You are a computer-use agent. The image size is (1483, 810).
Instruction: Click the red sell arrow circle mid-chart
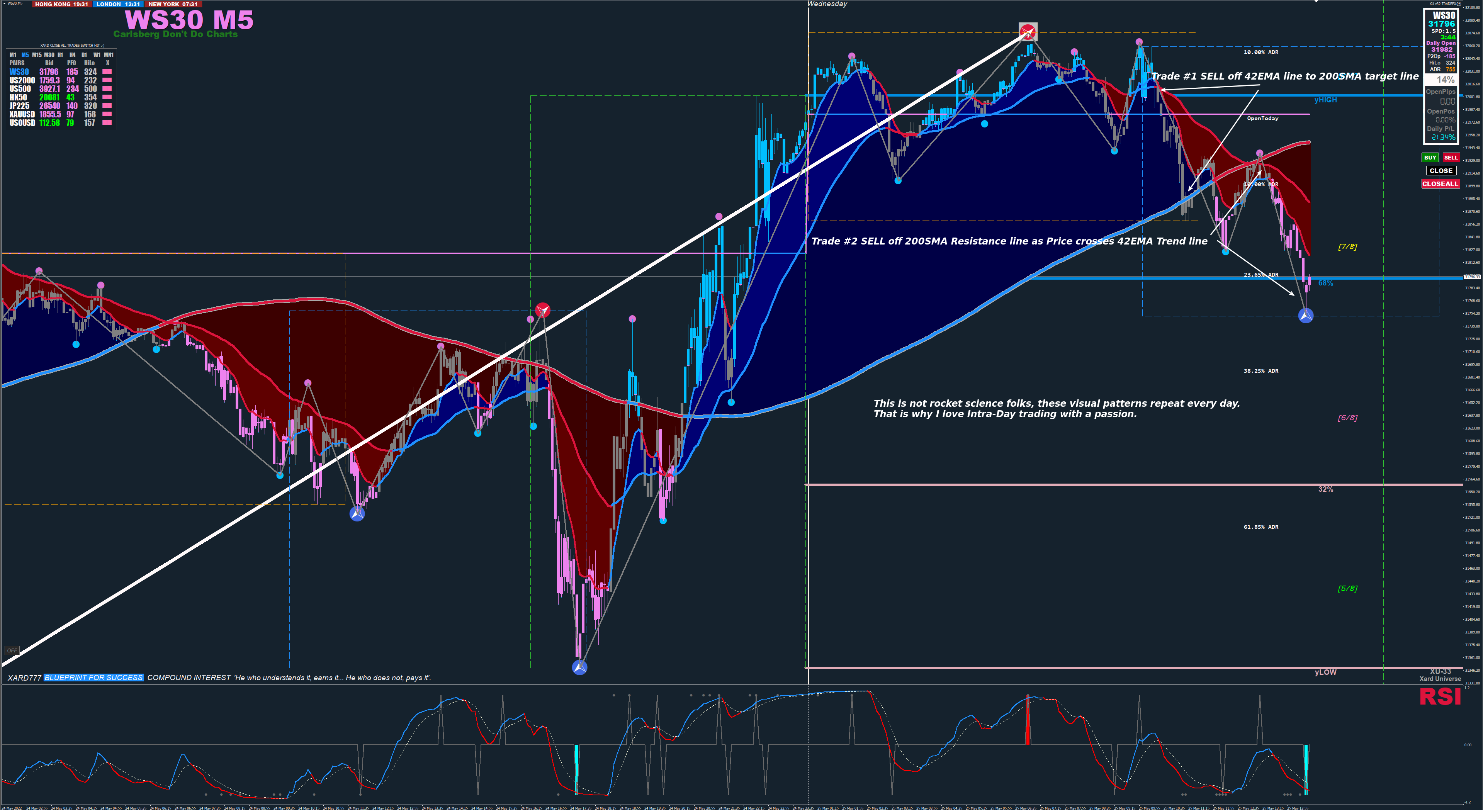pyautogui.click(x=542, y=311)
